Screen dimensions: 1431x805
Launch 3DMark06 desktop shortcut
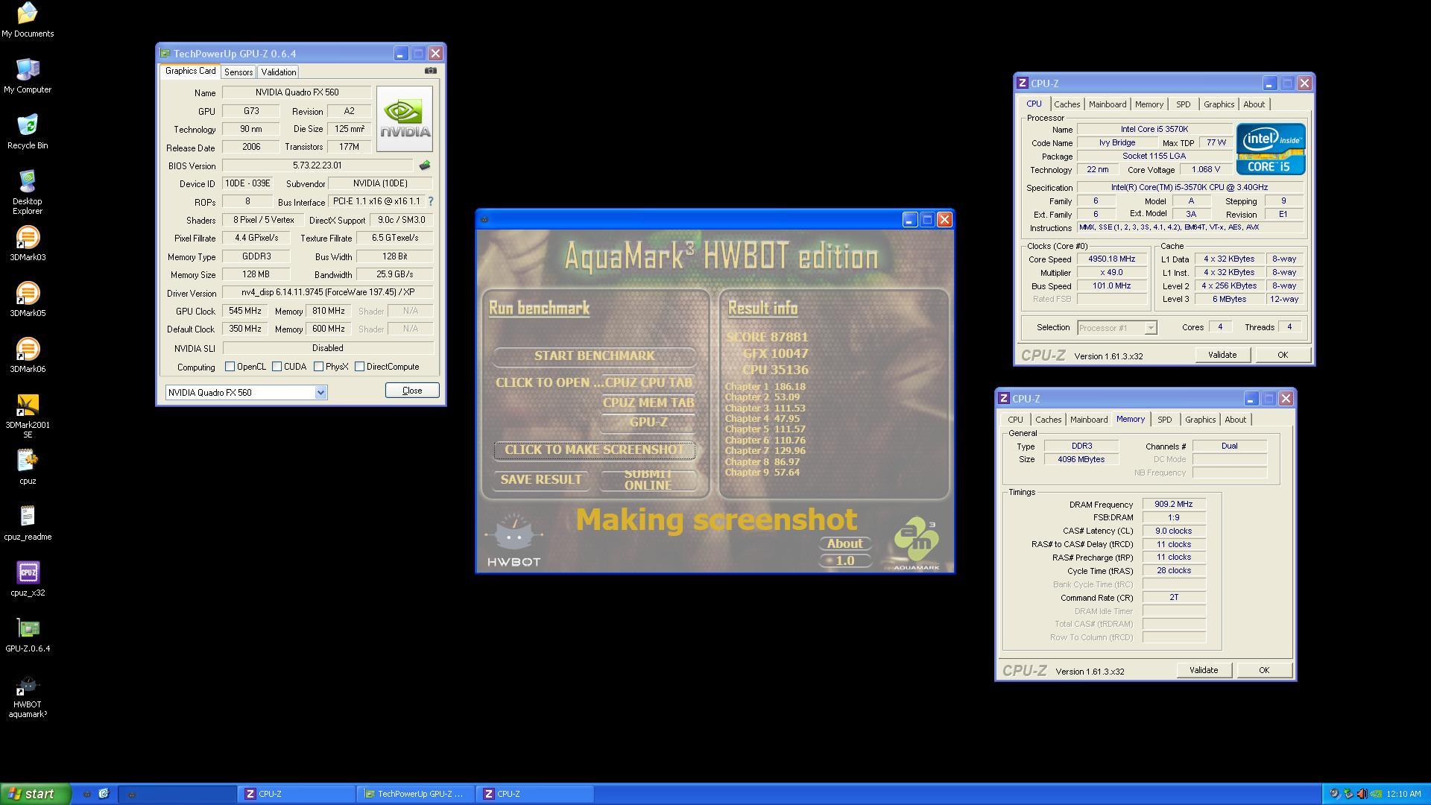[28, 355]
